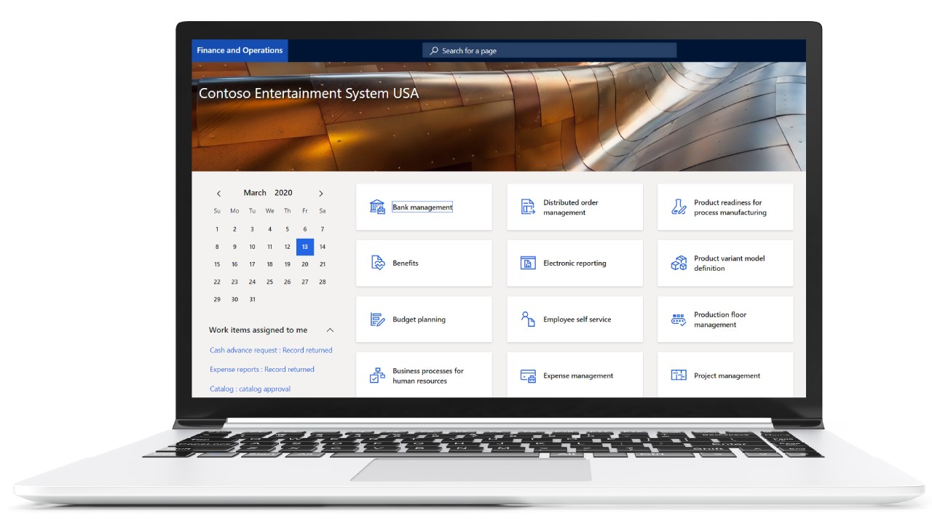Viewport: 932px width, 524px height.
Task: Select March 9 in calendar
Action: point(234,247)
